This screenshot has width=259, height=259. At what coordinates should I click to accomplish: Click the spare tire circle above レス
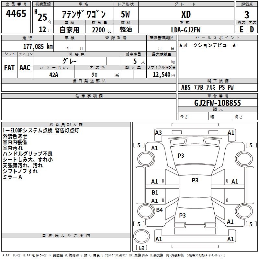[141, 236]
